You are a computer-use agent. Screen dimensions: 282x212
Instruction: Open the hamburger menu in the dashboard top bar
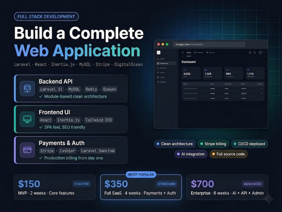point(182,53)
